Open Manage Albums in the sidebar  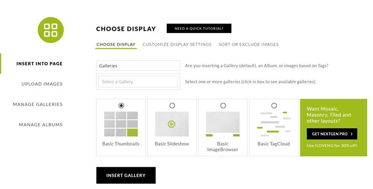41,124
